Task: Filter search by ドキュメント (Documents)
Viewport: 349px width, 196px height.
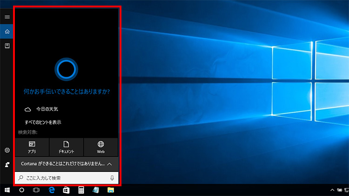Action: 66,147
